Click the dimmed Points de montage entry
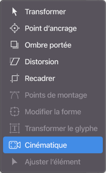Image resolution: width=106 pixels, height=173 pixels. tap(56, 95)
